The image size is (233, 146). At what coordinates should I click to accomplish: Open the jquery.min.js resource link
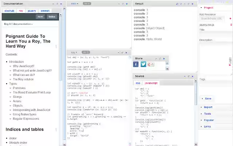pyautogui.click(x=207, y=25)
